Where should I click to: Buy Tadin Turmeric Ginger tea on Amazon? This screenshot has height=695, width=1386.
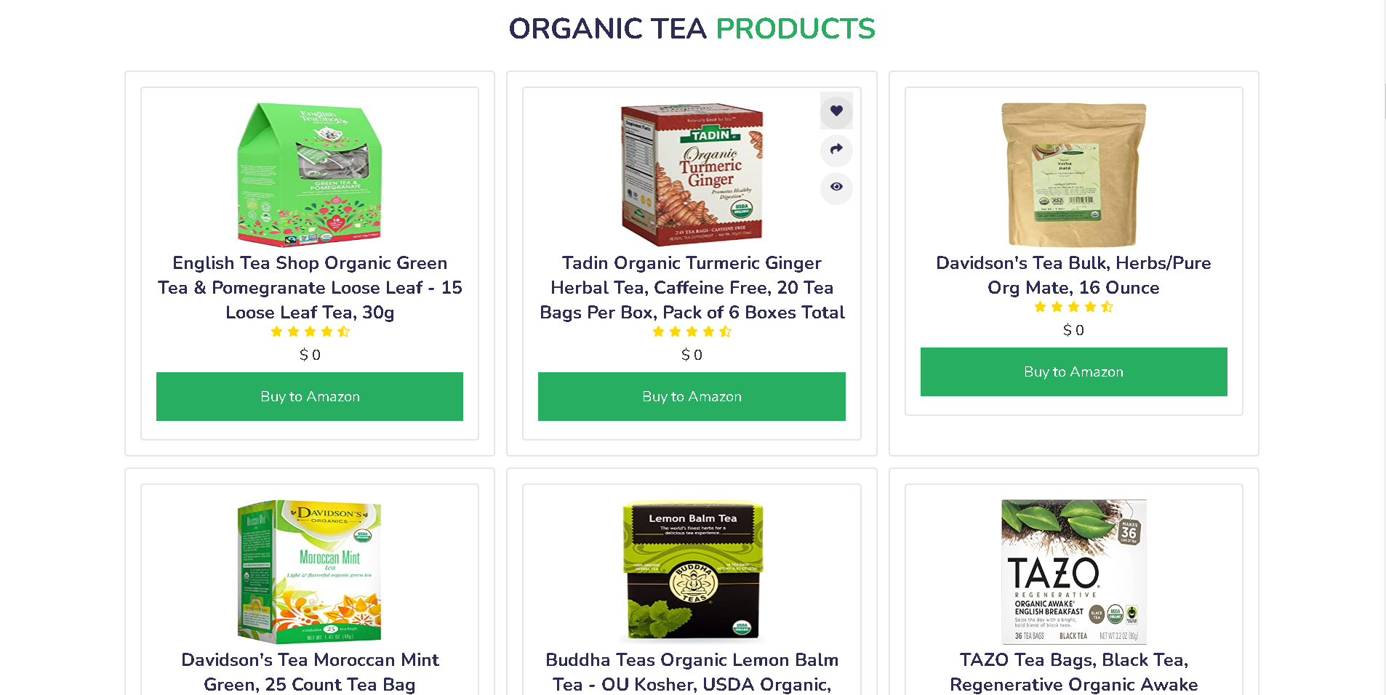tap(692, 396)
